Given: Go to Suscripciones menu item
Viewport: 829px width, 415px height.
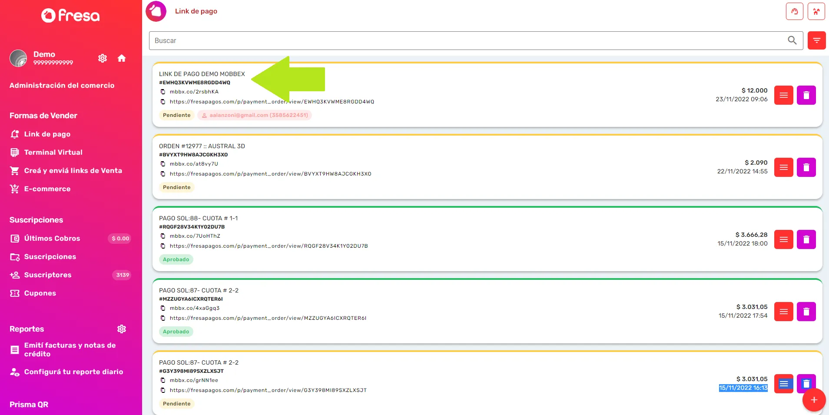Looking at the screenshot, I should point(50,257).
